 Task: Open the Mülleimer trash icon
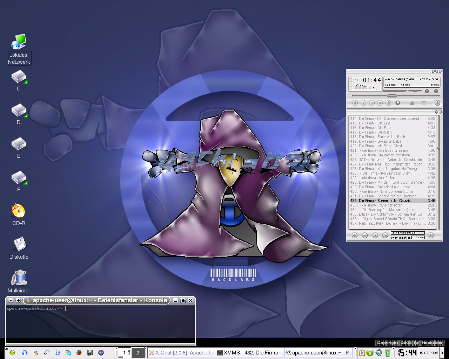point(19,278)
